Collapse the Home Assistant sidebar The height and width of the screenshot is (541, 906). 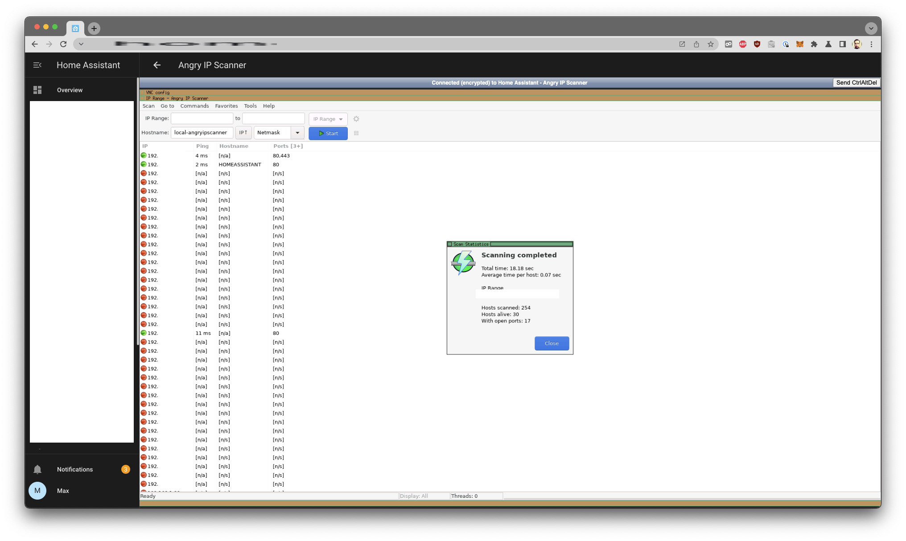coord(37,65)
